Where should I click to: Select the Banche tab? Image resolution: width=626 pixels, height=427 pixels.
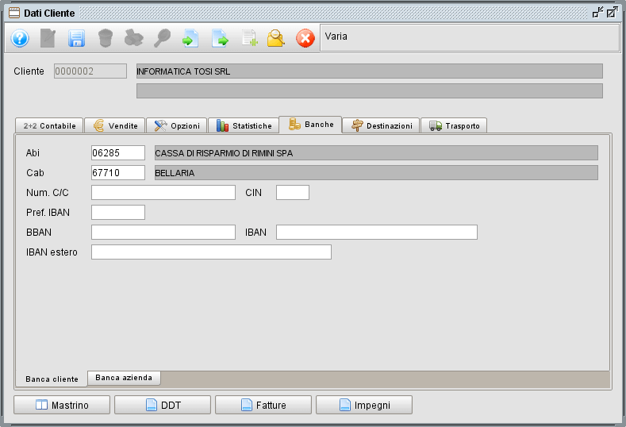click(310, 125)
